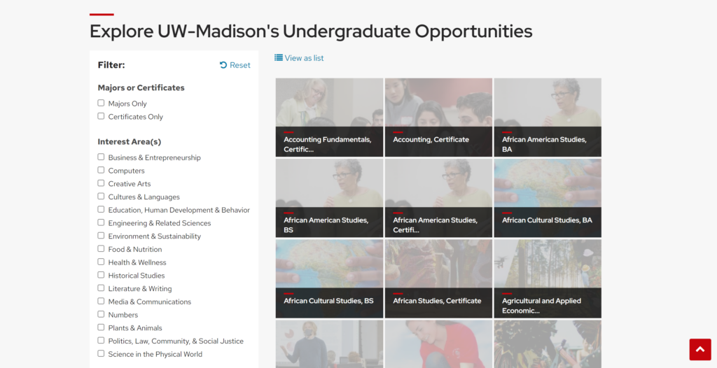
Task: Open the African Cultural Studies, BS card
Action: coord(329,278)
